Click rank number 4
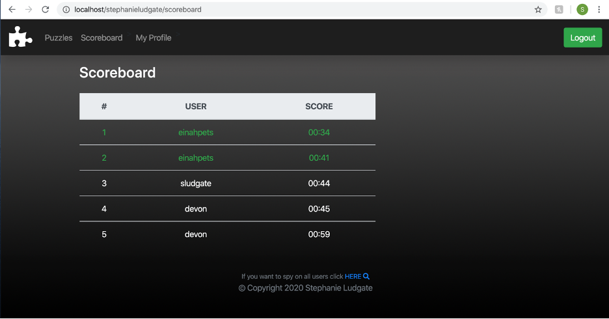The width and height of the screenshot is (609, 319). point(104,208)
